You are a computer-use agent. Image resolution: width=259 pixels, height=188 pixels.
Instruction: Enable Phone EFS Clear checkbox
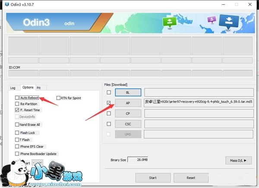[x=17, y=147]
